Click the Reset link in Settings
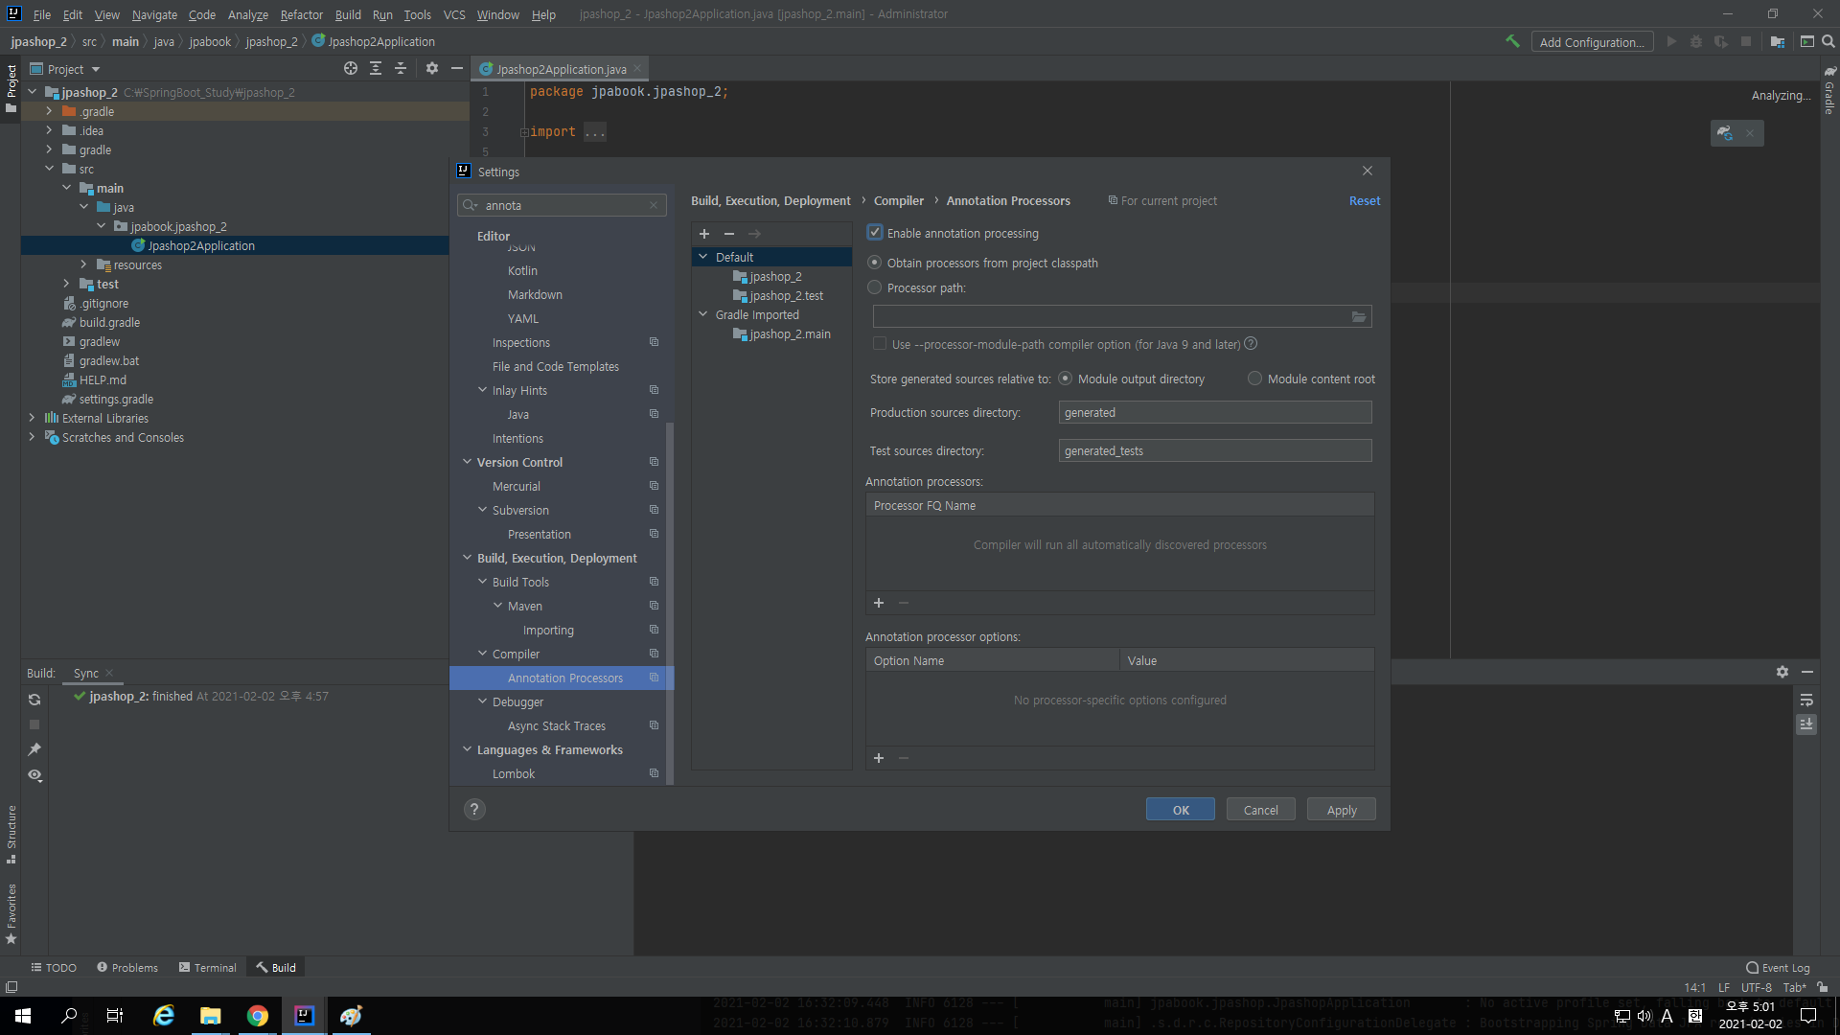1840x1035 pixels. click(1364, 200)
